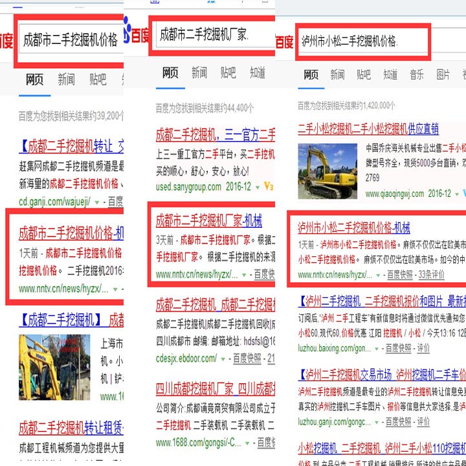466x466 pixels.
Task: Expand the arrow after luzhou.ganji.com/gongc...
Action: click(377, 422)
